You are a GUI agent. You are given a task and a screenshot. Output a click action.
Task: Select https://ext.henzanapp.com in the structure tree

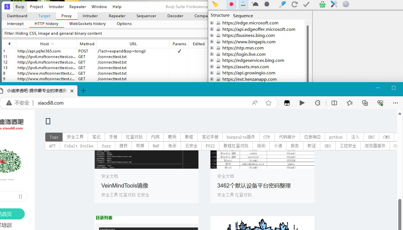click(249, 79)
